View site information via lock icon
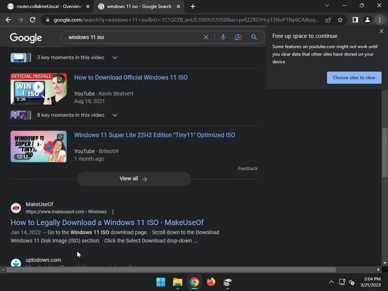 48,20
